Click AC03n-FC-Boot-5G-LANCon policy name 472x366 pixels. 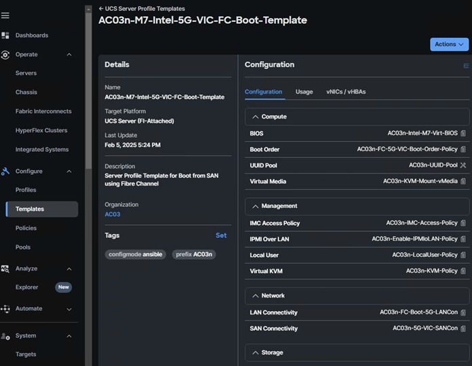tap(418, 312)
